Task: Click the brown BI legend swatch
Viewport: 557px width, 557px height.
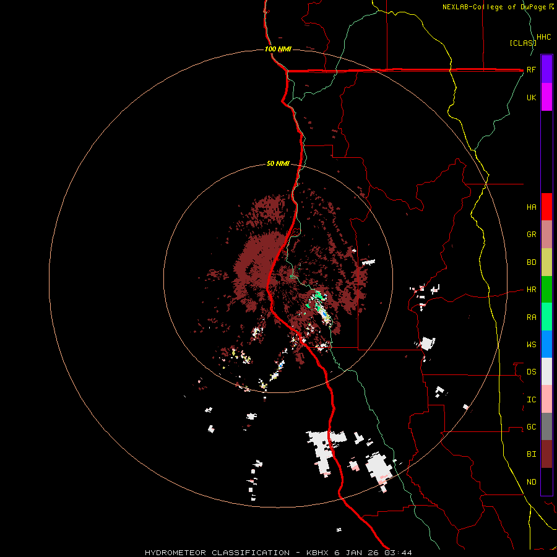Action: (x=546, y=454)
